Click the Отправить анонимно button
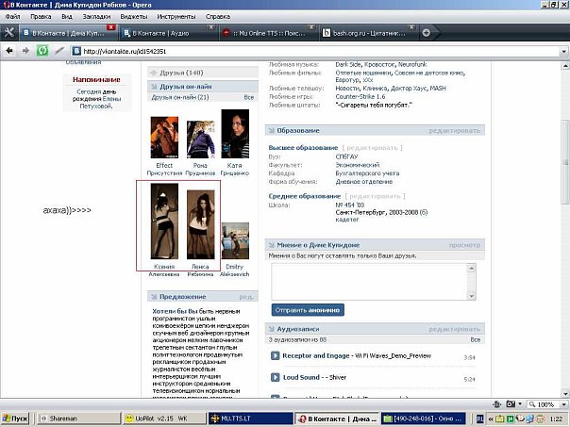570x427 pixels. tap(308, 310)
